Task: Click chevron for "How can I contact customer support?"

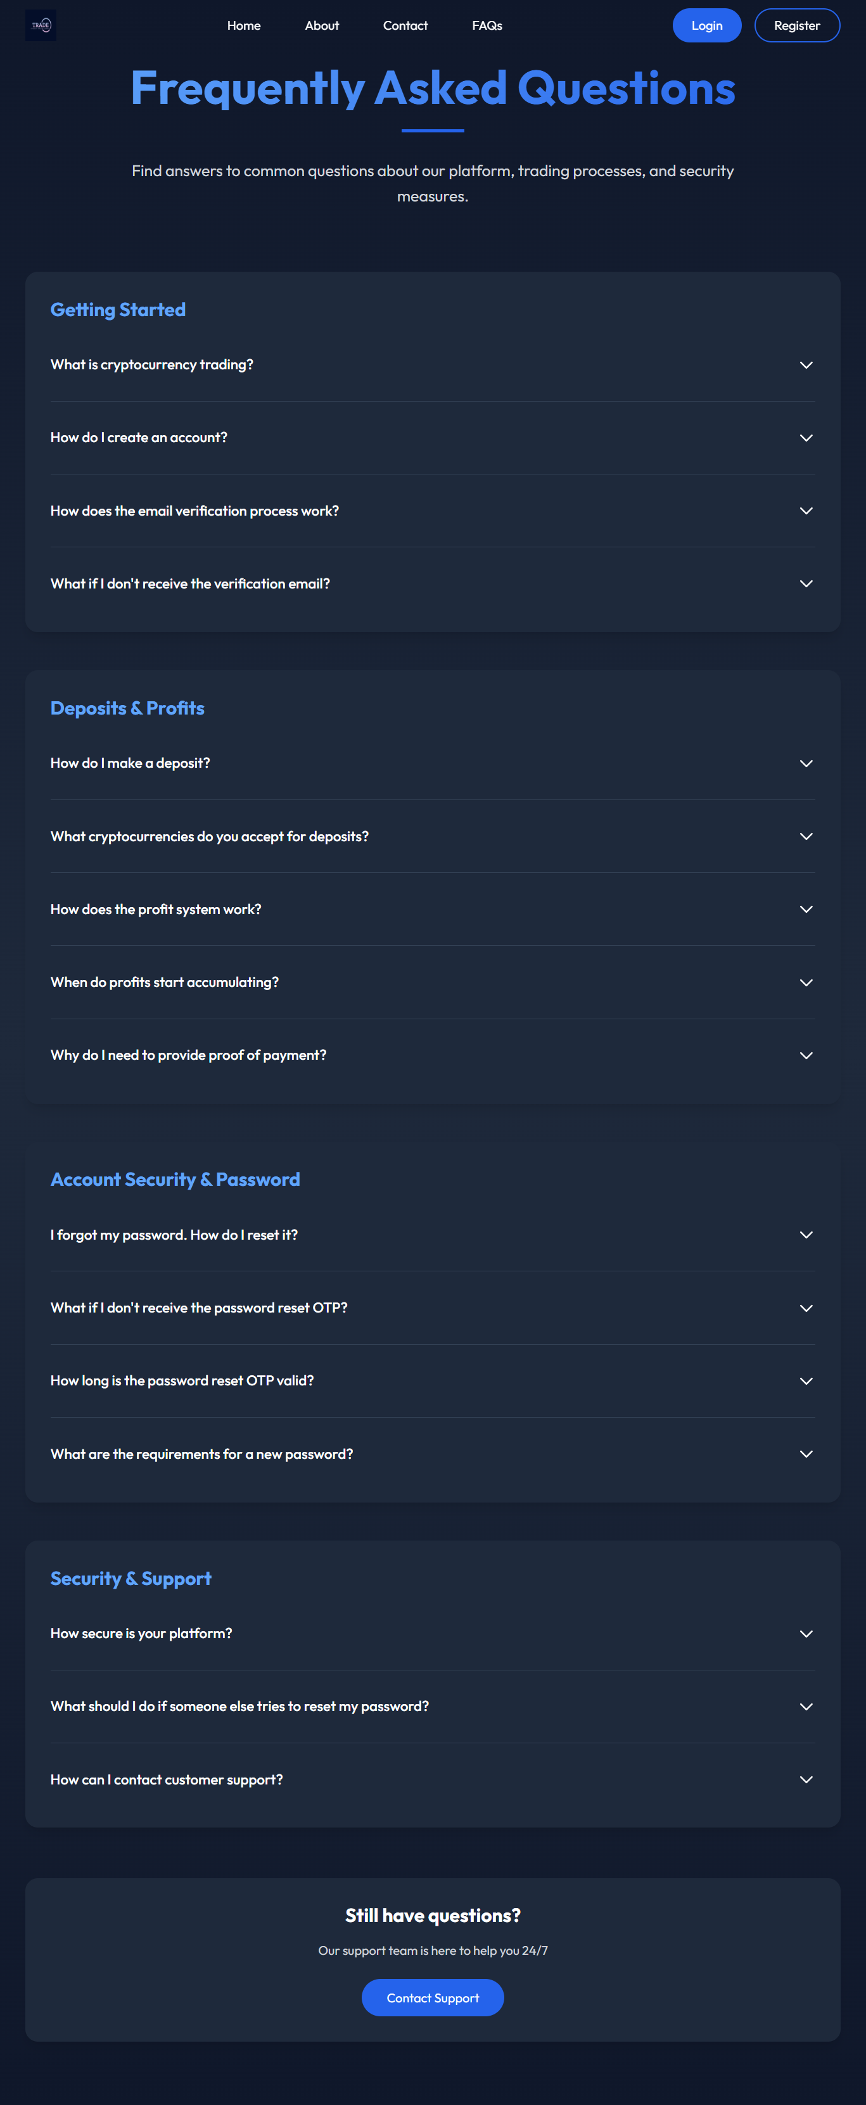Action: tap(806, 1780)
